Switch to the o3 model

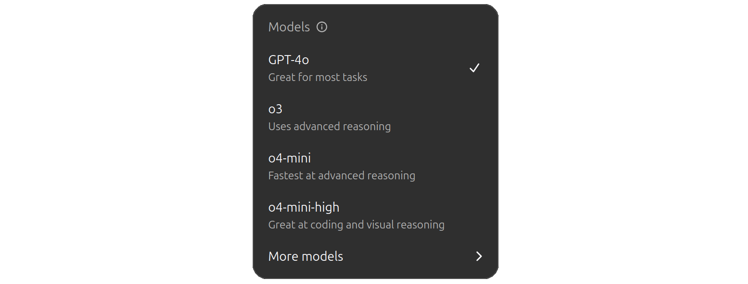[375, 117]
